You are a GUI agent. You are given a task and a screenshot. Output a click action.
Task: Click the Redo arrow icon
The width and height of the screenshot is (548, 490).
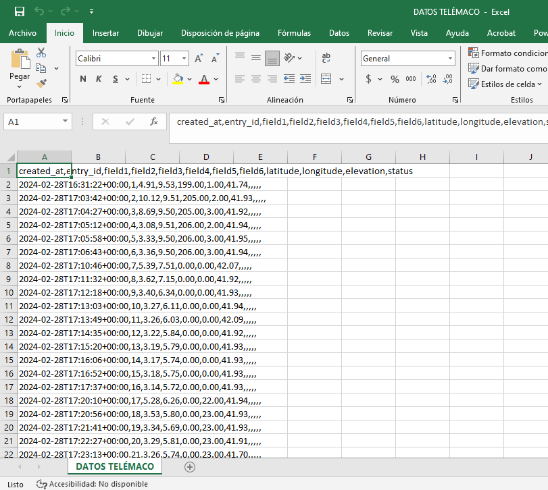click(x=66, y=11)
